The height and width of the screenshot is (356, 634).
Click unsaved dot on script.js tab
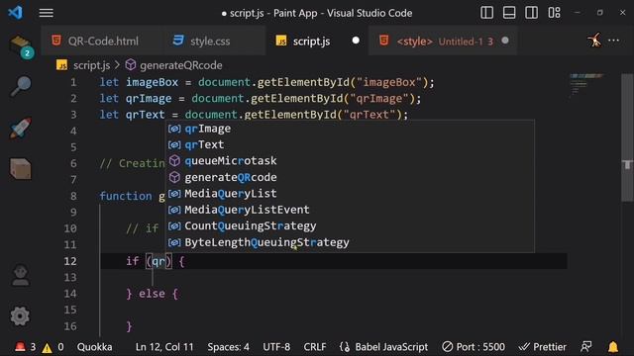coord(356,41)
